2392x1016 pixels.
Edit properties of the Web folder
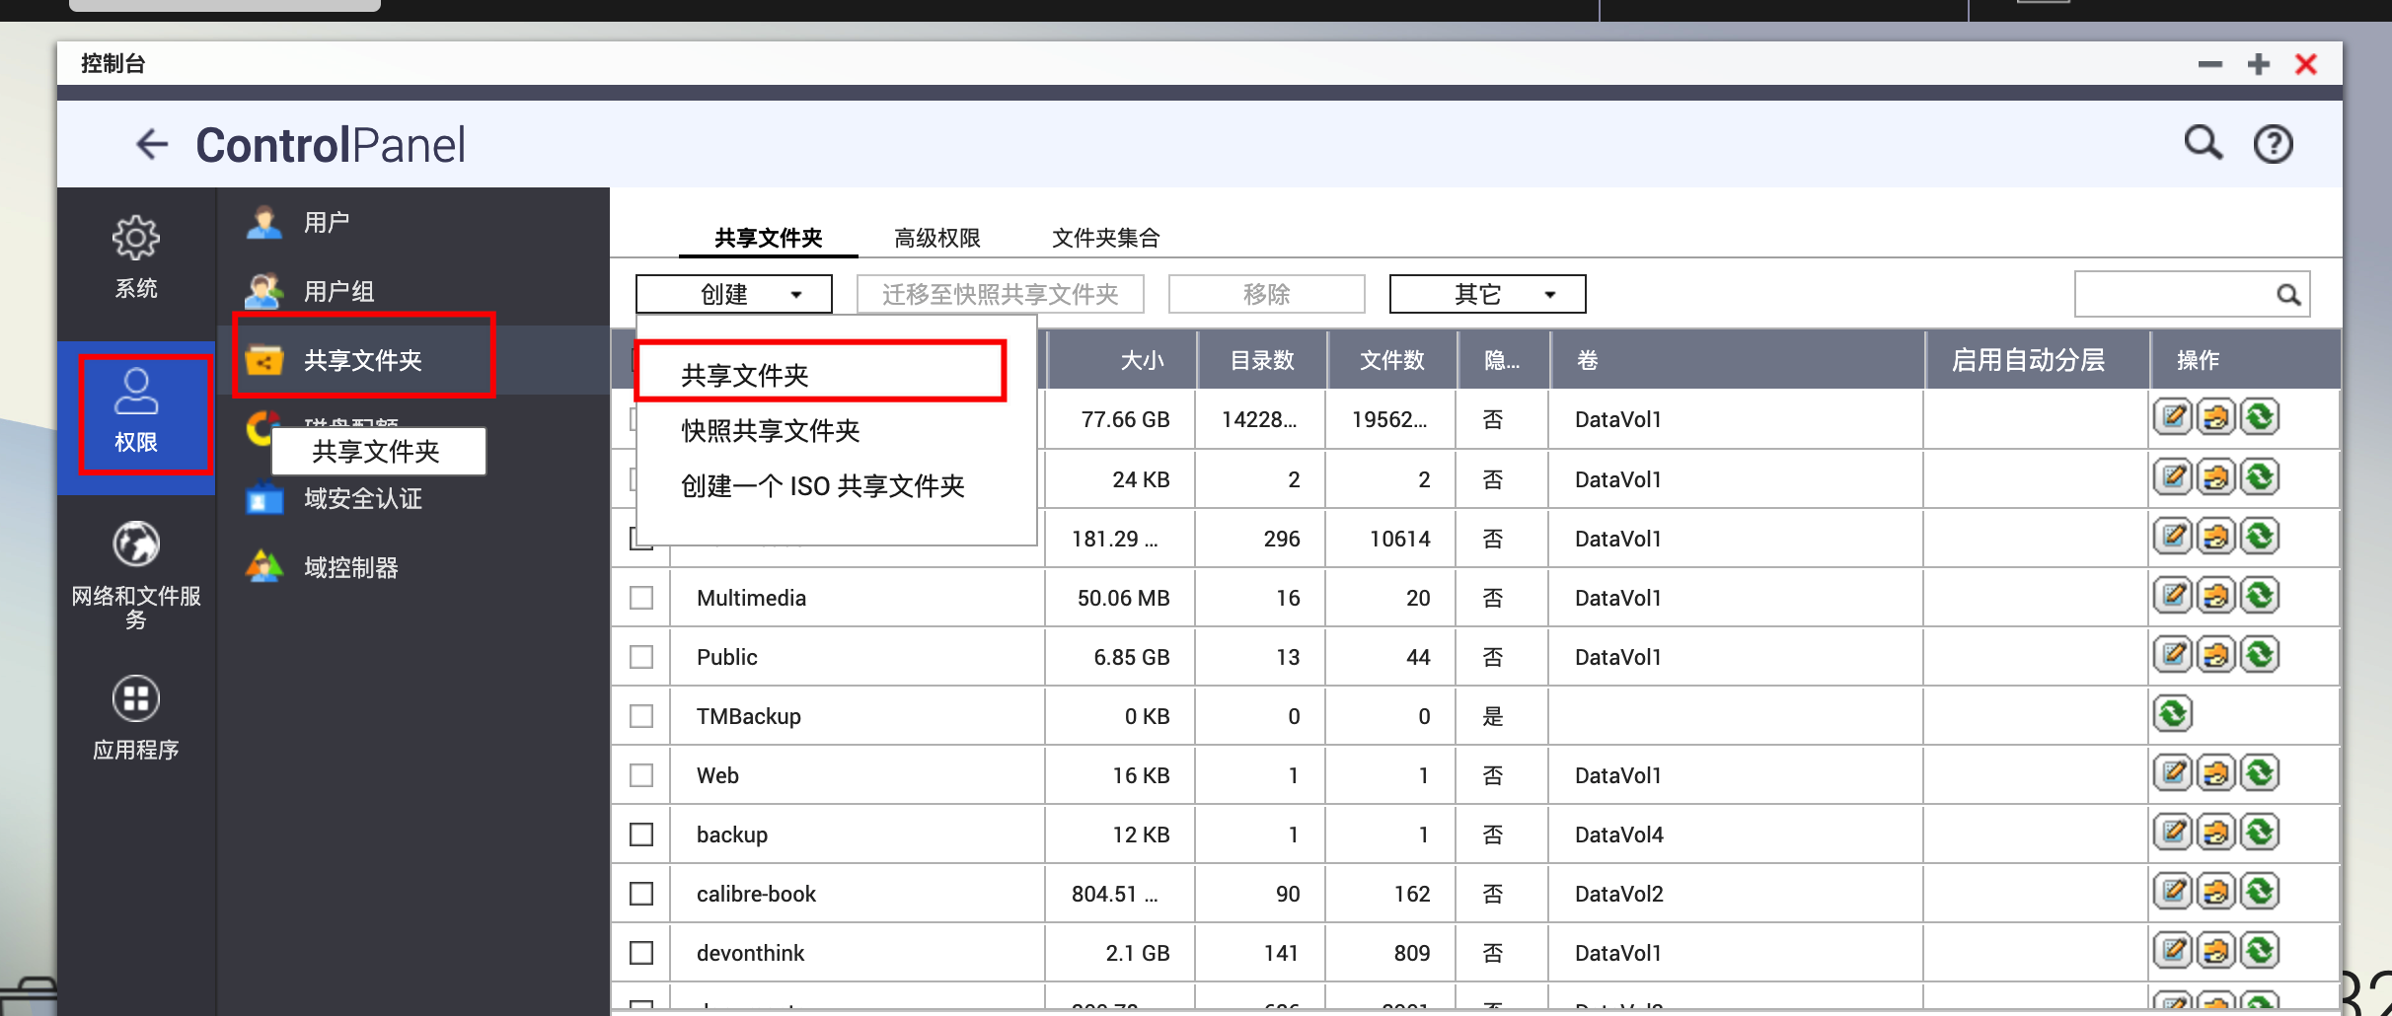pyautogui.click(x=2173, y=773)
